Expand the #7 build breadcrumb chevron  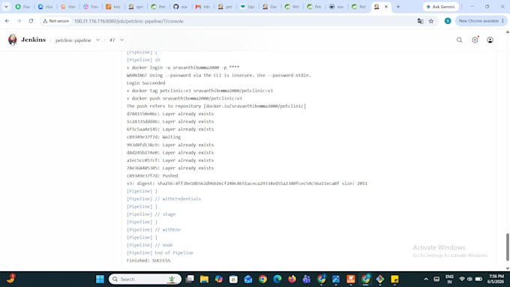point(121,40)
